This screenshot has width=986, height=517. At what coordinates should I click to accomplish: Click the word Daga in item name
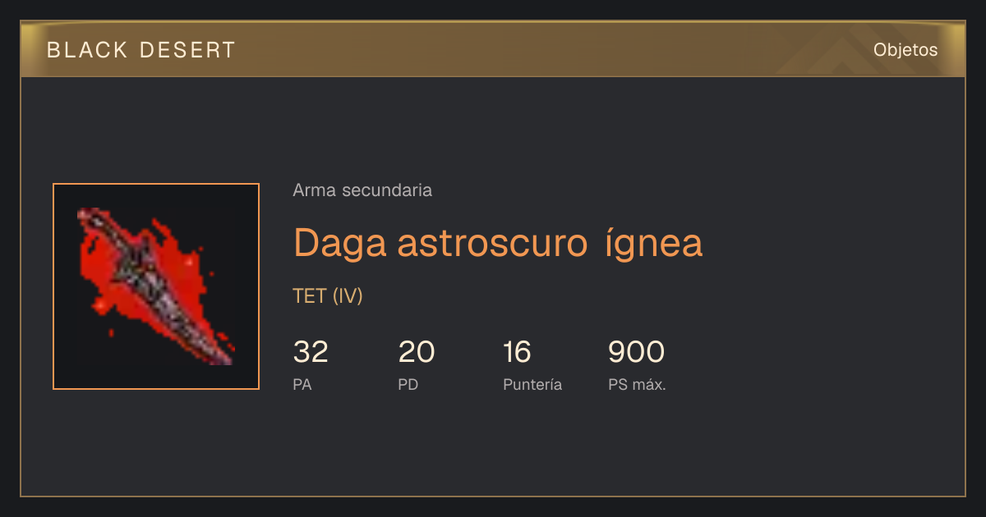click(340, 243)
